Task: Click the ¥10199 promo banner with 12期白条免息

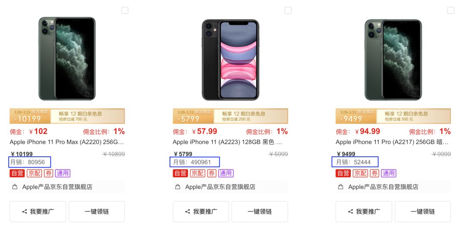Action: pos(67,116)
